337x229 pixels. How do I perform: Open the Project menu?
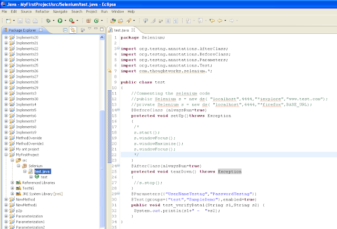tap(92, 12)
